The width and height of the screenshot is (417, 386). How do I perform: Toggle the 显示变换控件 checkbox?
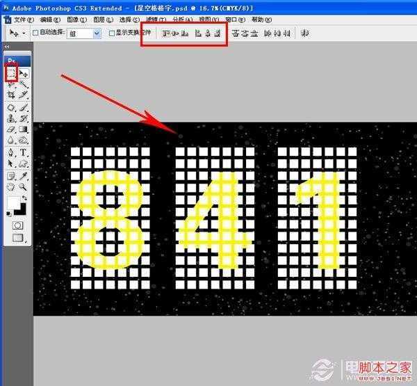[113, 33]
